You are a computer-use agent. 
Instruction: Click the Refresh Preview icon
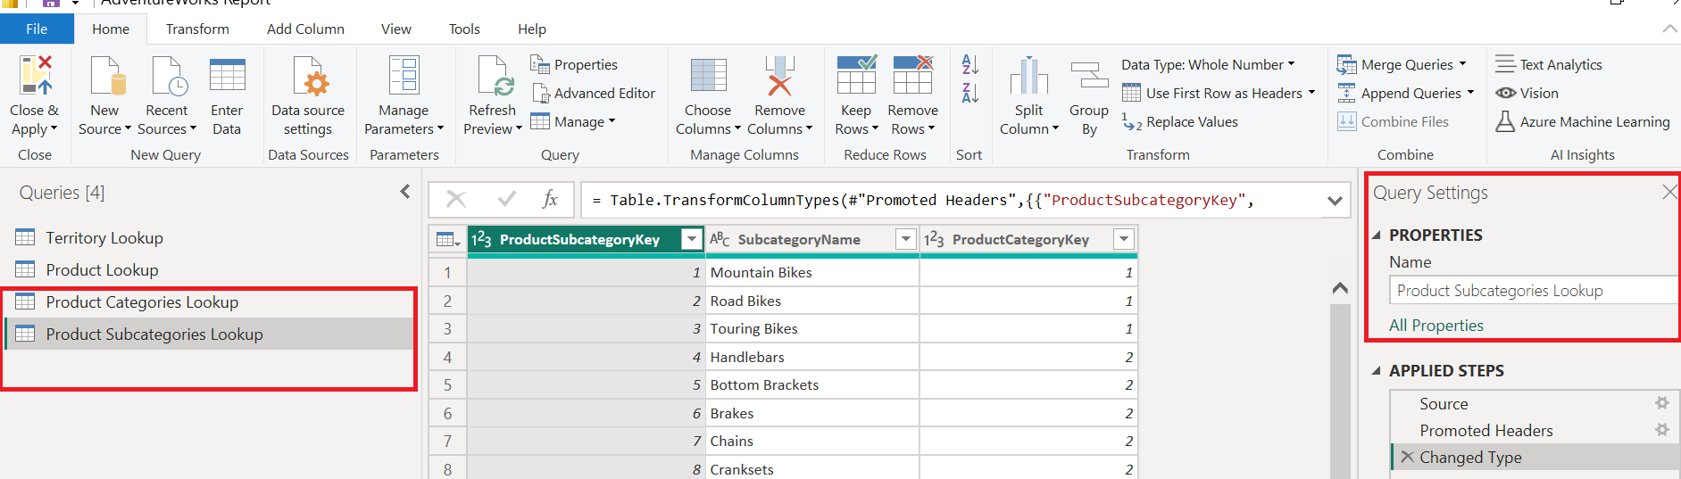(492, 76)
